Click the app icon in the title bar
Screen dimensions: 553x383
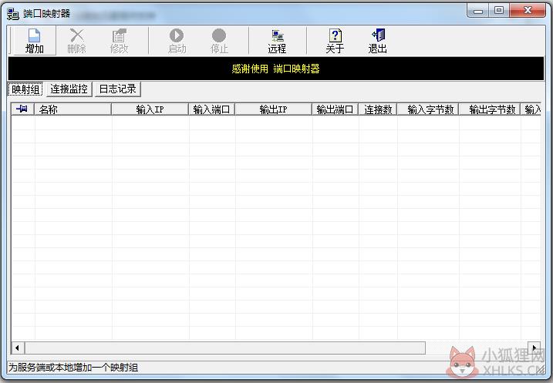pyautogui.click(x=13, y=14)
